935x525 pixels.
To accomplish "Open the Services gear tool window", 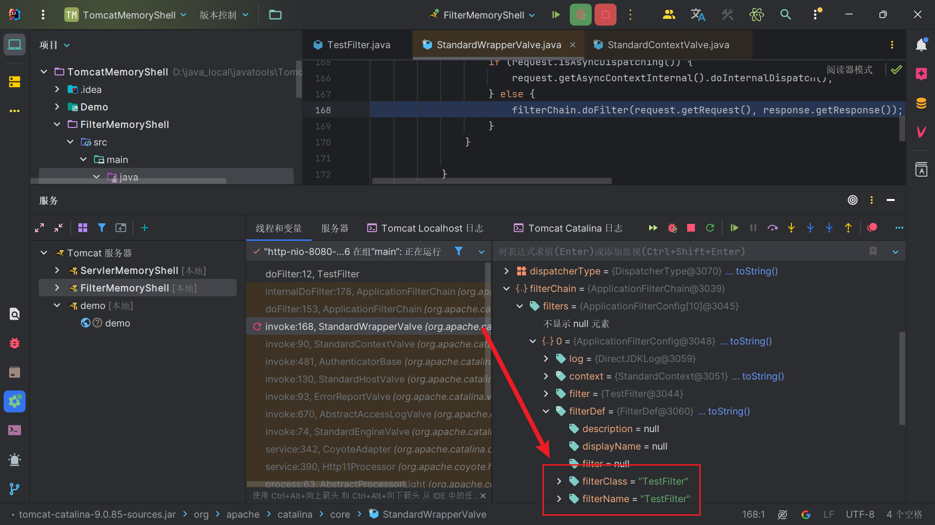I will coord(15,401).
